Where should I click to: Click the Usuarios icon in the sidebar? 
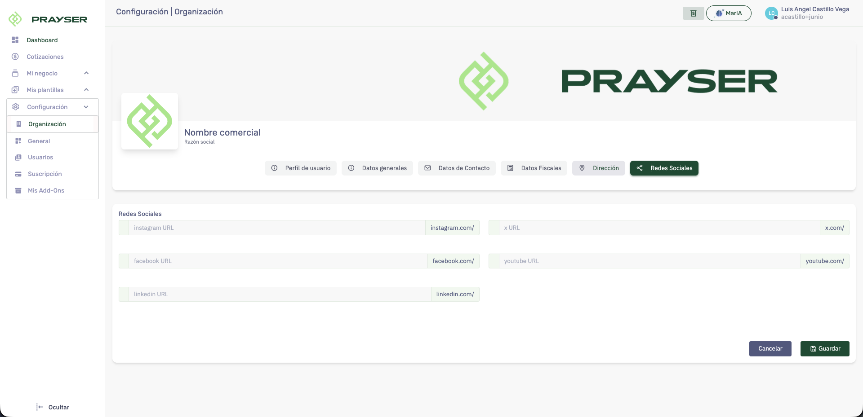18,158
